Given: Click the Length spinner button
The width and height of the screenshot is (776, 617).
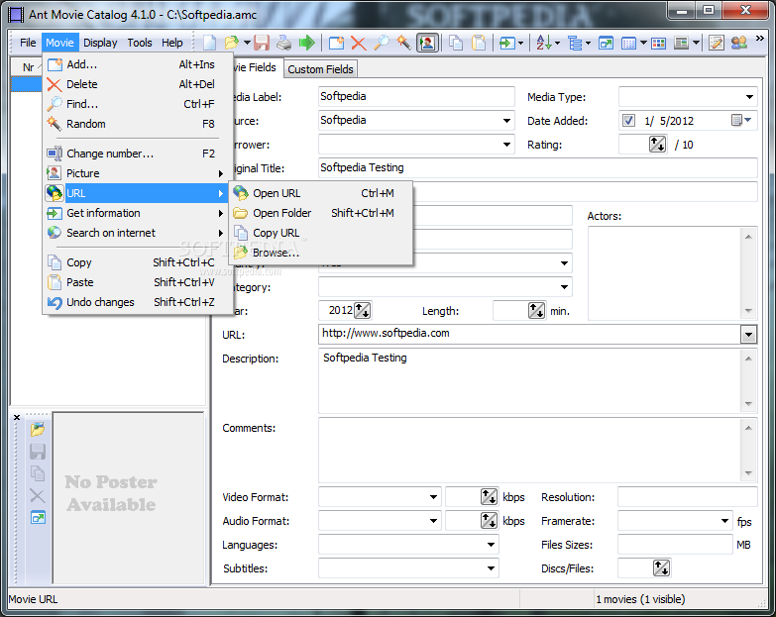Looking at the screenshot, I should [536, 310].
